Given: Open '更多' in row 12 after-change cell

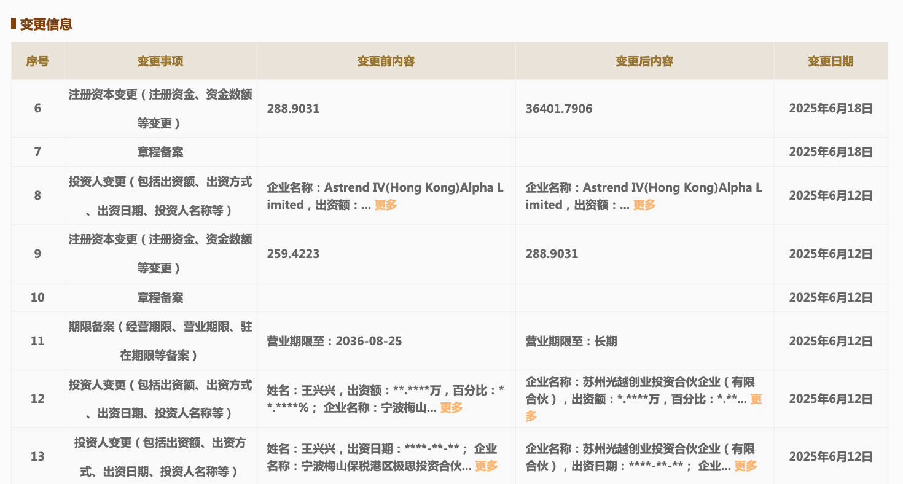Looking at the screenshot, I should tap(756, 400).
